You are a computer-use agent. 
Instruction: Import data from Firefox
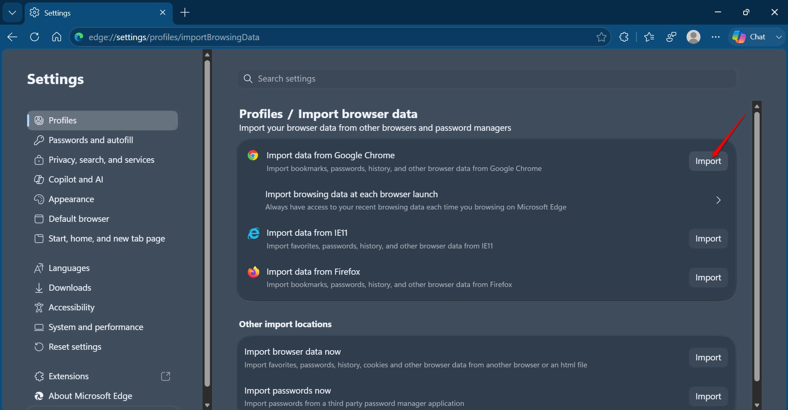click(x=708, y=278)
